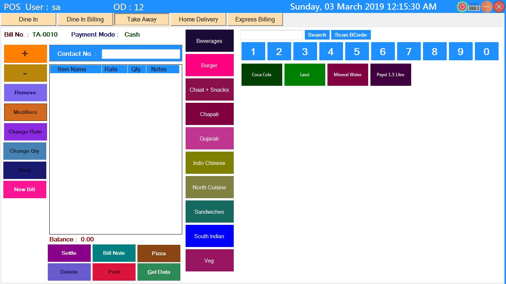Image resolution: width=506 pixels, height=284 pixels.
Task: Select the North Cuisine category
Action: [210, 187]
